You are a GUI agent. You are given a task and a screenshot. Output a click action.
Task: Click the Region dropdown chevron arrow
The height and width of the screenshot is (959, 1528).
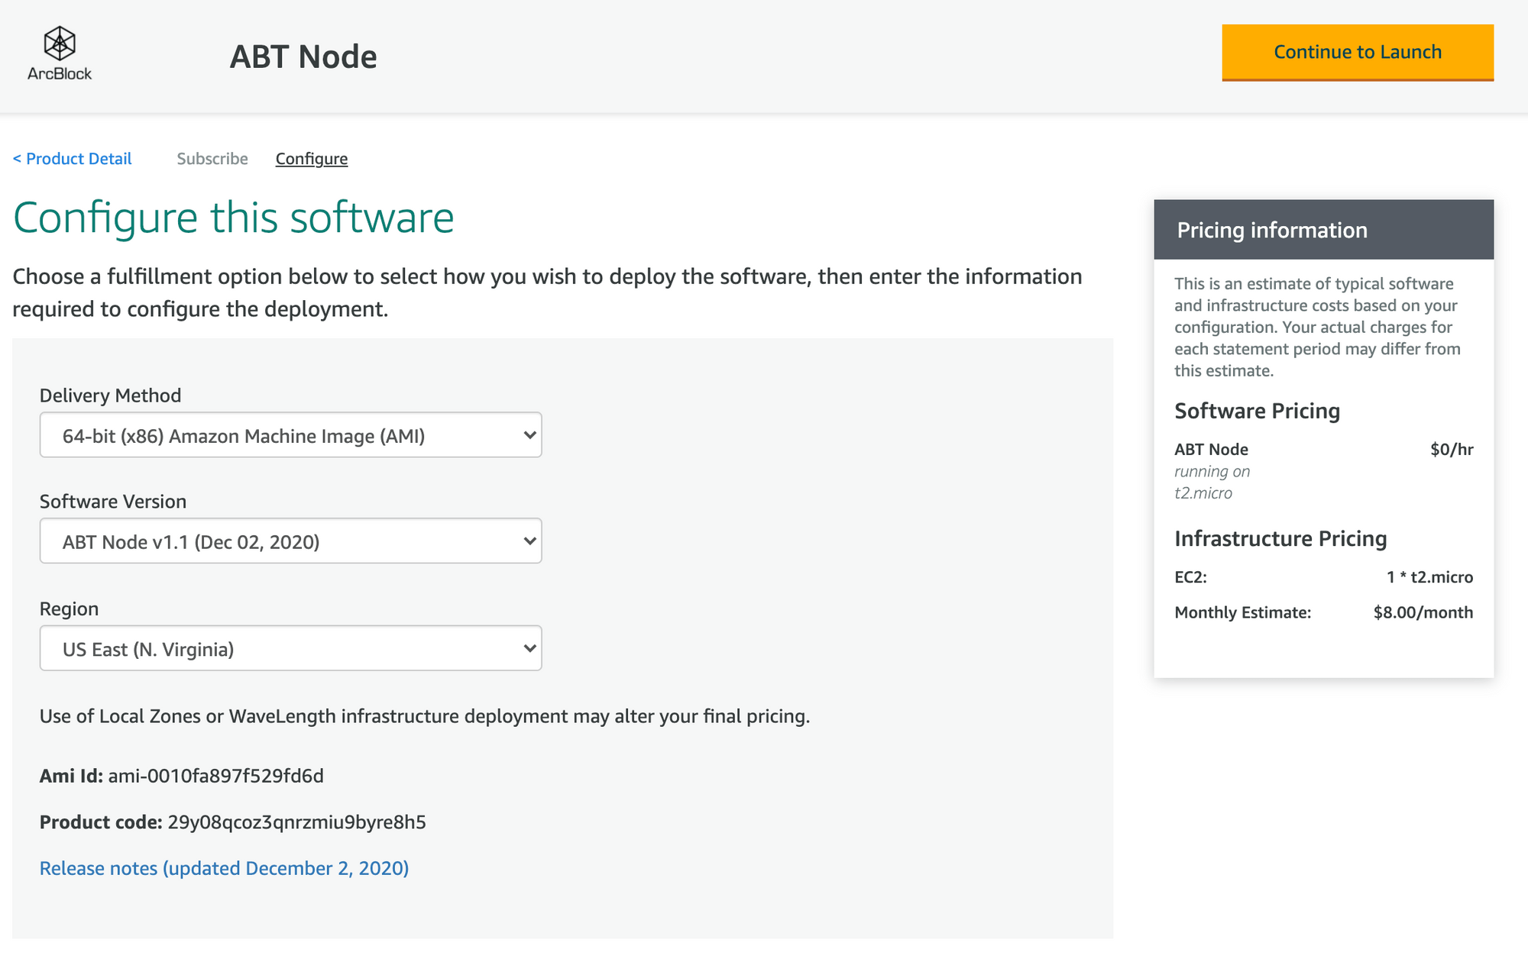(529, 648)
